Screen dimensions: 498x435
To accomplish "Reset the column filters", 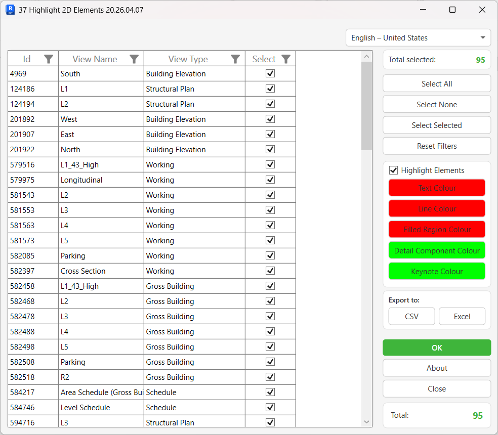I will coord(436,146).
